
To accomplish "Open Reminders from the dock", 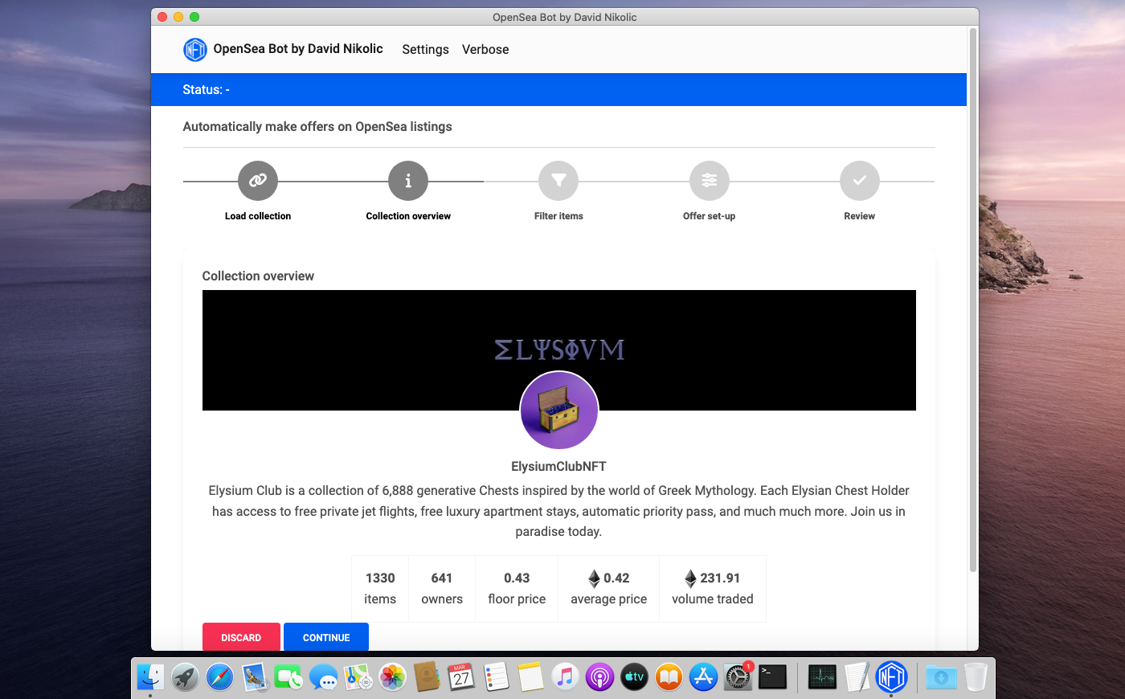I will pyautogui.click(x=496, y=677).
